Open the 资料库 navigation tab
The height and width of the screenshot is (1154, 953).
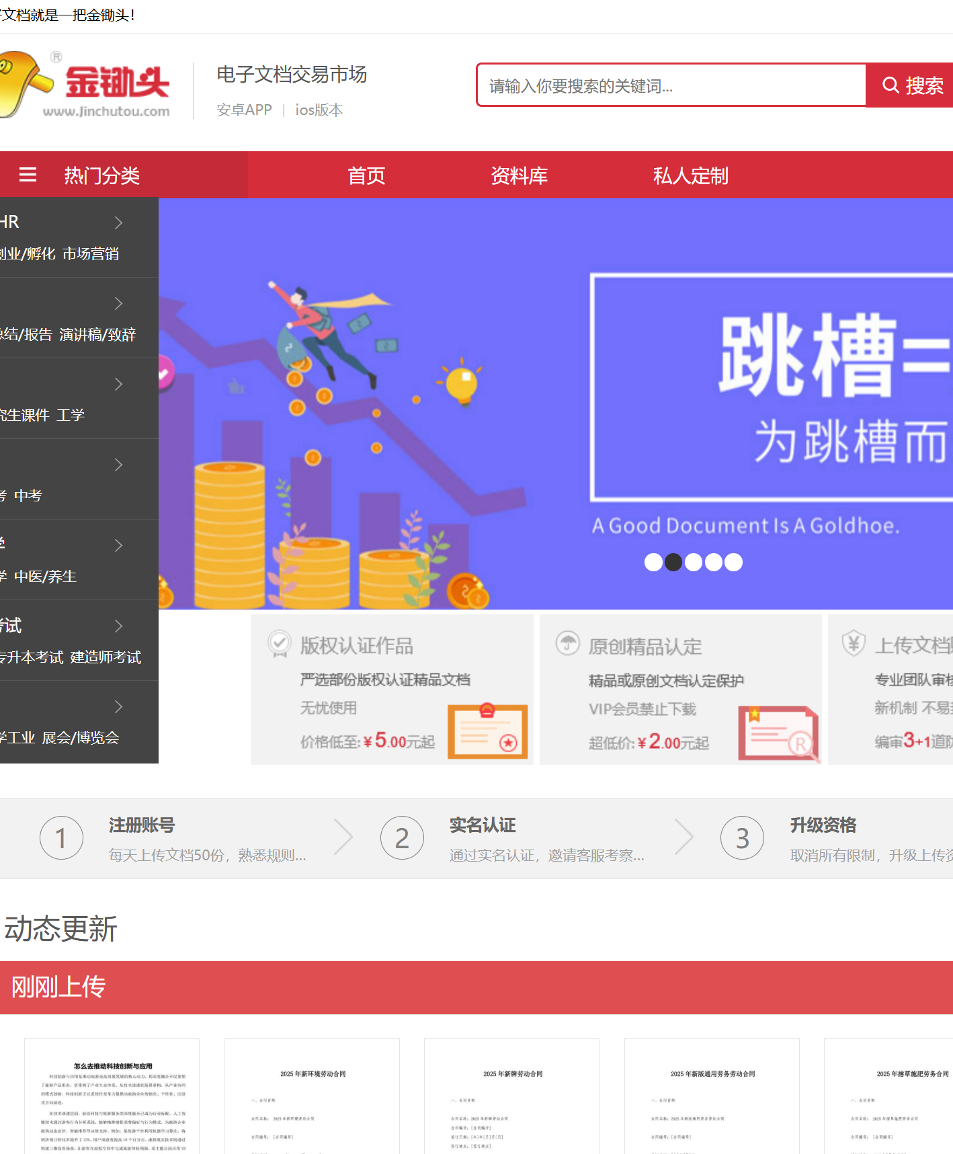(519, 175)
